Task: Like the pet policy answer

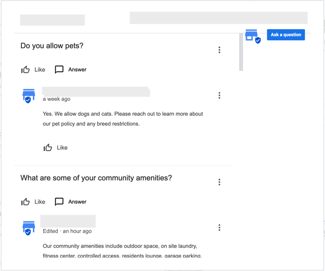Action: [x=48, y=148]
